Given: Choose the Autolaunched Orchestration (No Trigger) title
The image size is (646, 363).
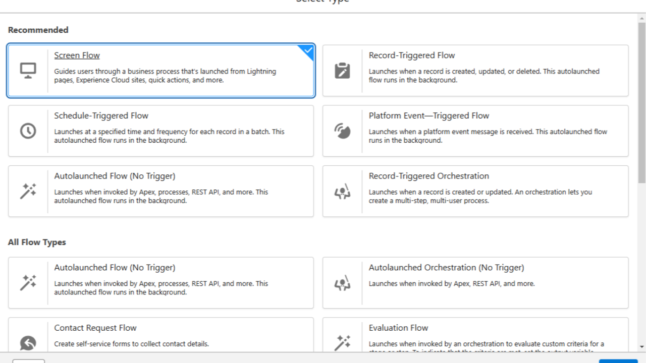Looking at the screenshot, I should click(447, 268).
